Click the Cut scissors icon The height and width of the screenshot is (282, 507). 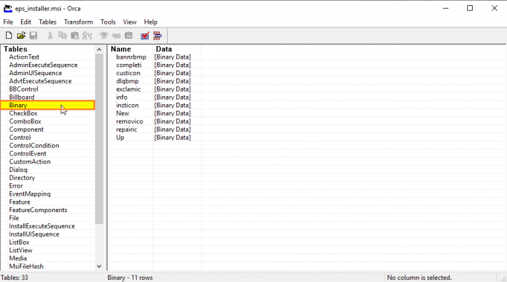click(50, 36)
